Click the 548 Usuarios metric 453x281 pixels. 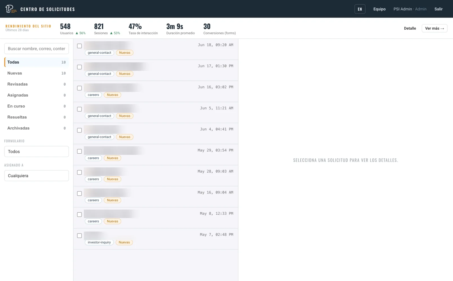pos(73,29)
